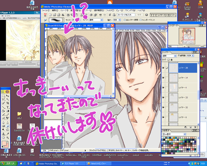Hide レイヤー 28 with its eye icon
The width and height of the screenshot is (207, 166).
tap(163, 68)
